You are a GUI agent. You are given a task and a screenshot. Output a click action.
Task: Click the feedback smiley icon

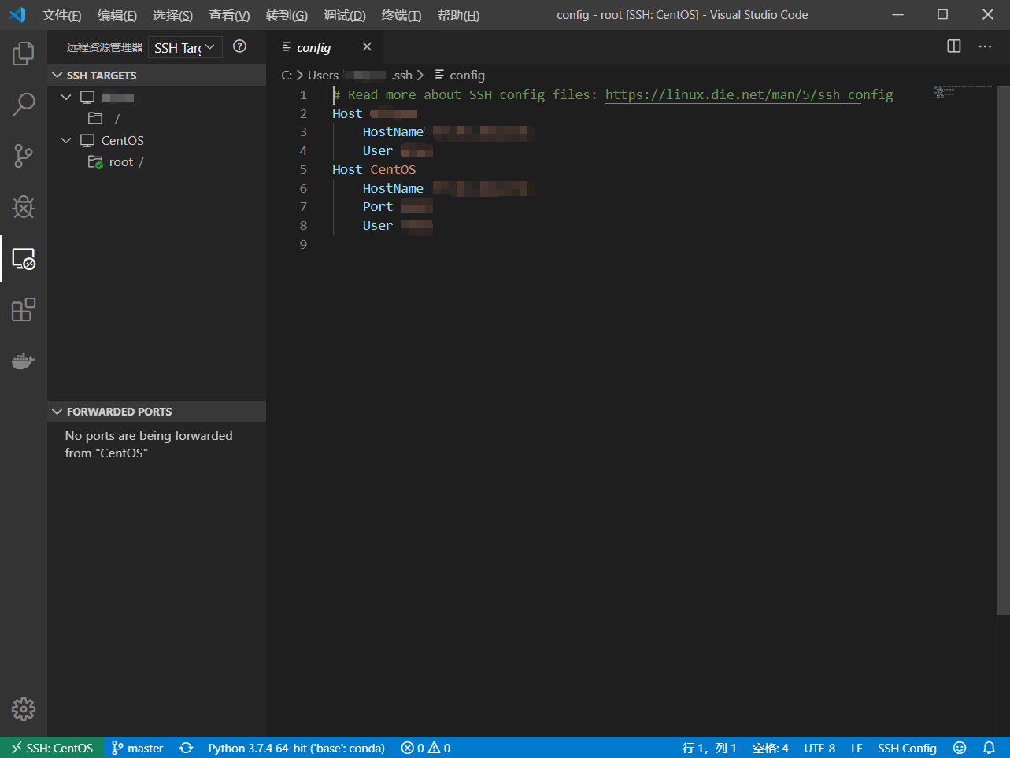point(959,748)
